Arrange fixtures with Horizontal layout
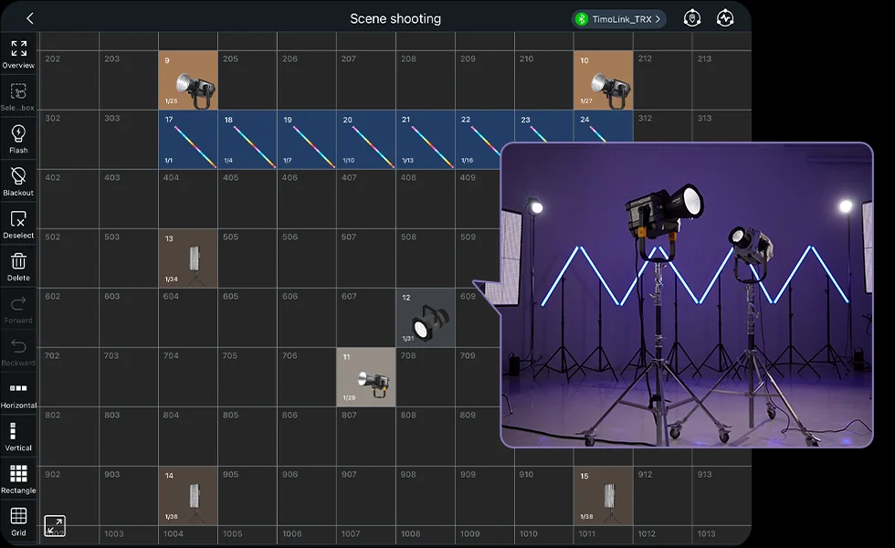 click(x=18, y=393)
